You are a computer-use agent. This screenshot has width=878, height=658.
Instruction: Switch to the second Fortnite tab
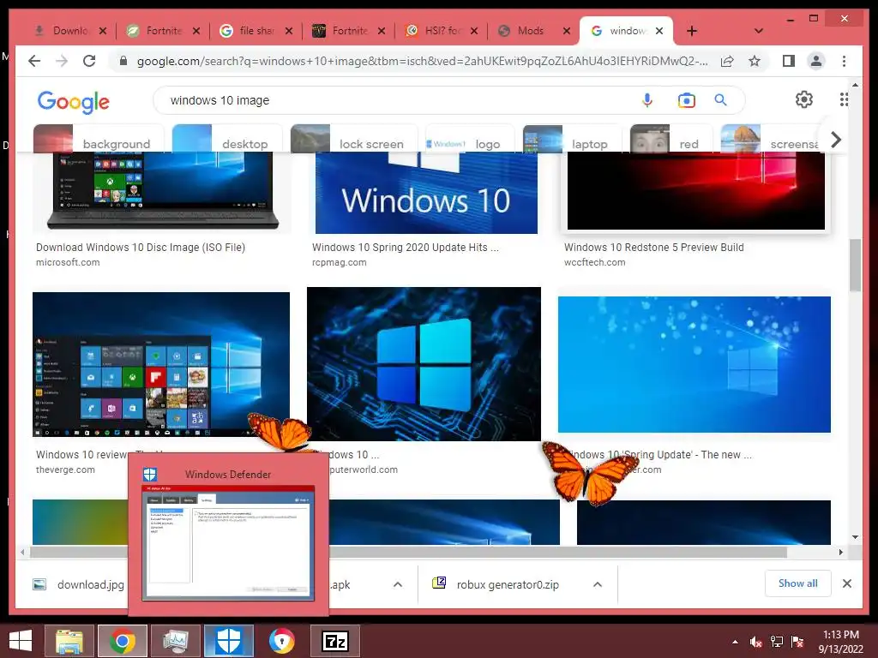pyautogui.click(x=348, y=31)
